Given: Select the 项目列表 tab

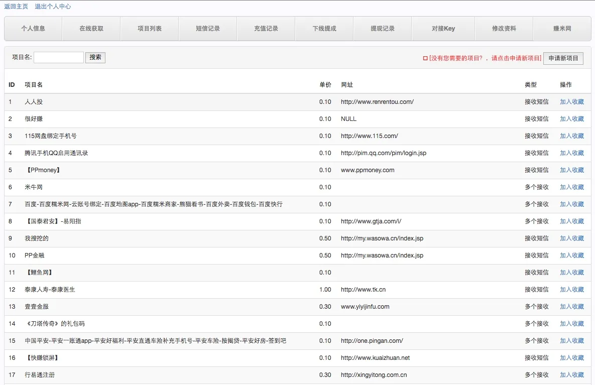Looking at the screenshot, I should pos(150,29).
